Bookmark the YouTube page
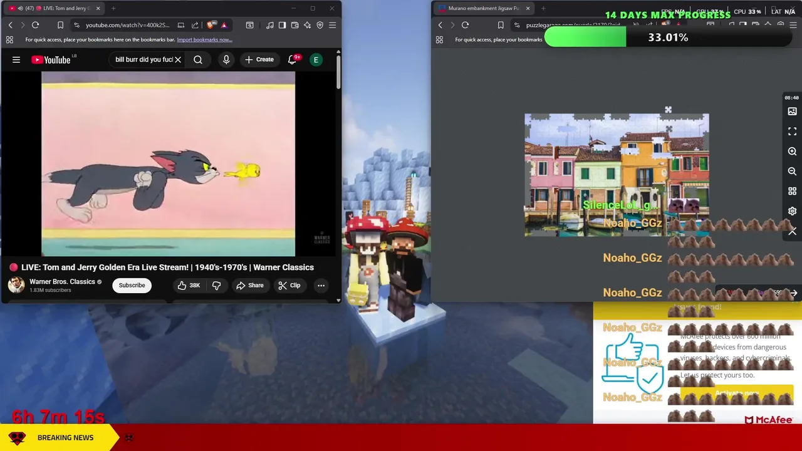Screen dimensions: 802x451 coord(60,25)
